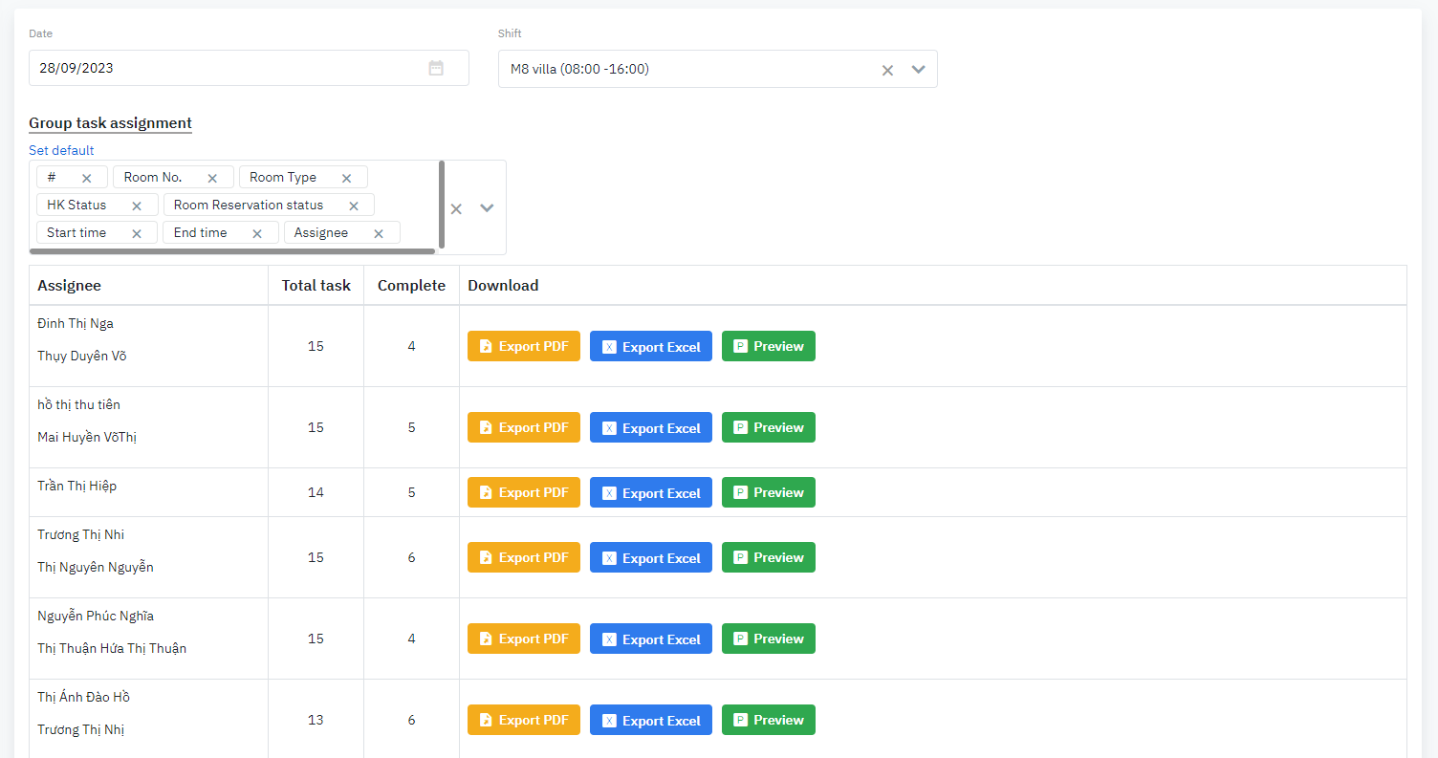Remove the 'HK Status' column tag

coord(137,206)
